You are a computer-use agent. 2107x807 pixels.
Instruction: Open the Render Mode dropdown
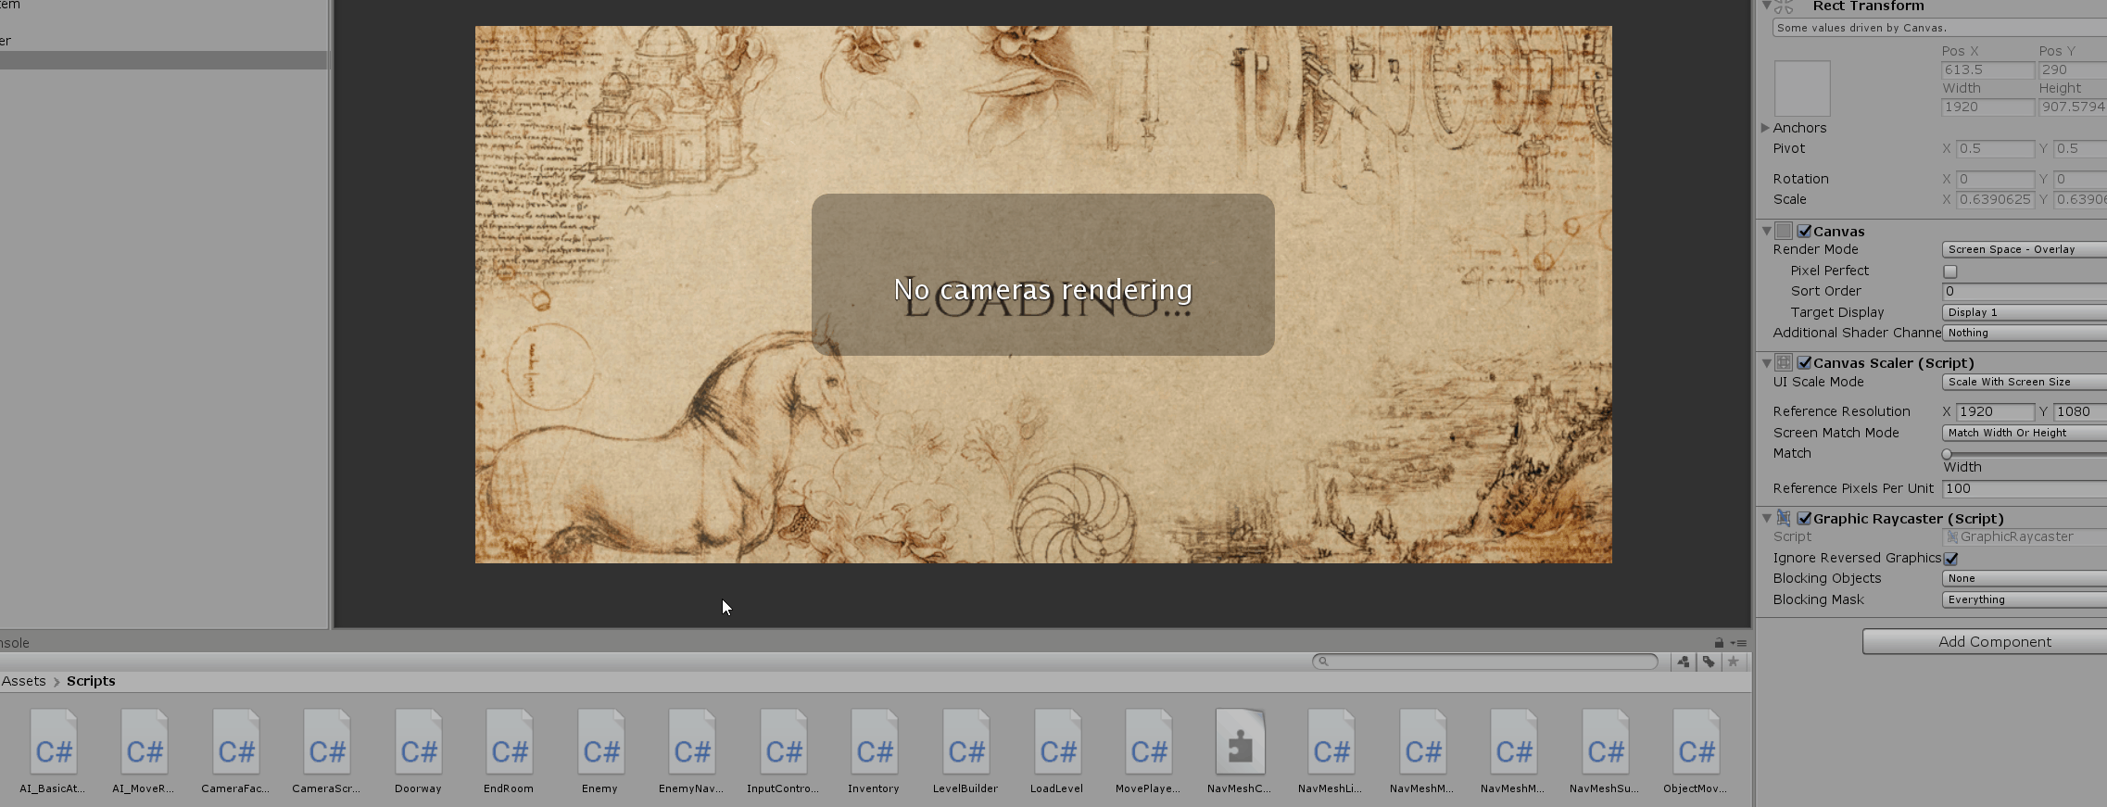pyautogui.click(x=2025, y=249)
